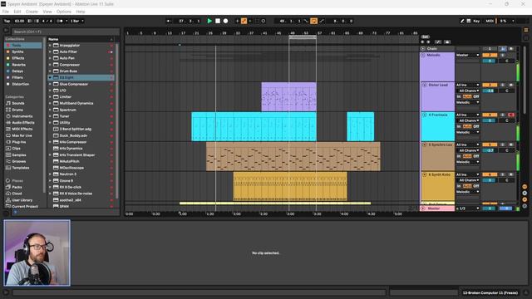This screenshot has height=299, width=532.
Task: Toggle the transport Loop switch
Action: pyautogui.click(x=314, y=21)
